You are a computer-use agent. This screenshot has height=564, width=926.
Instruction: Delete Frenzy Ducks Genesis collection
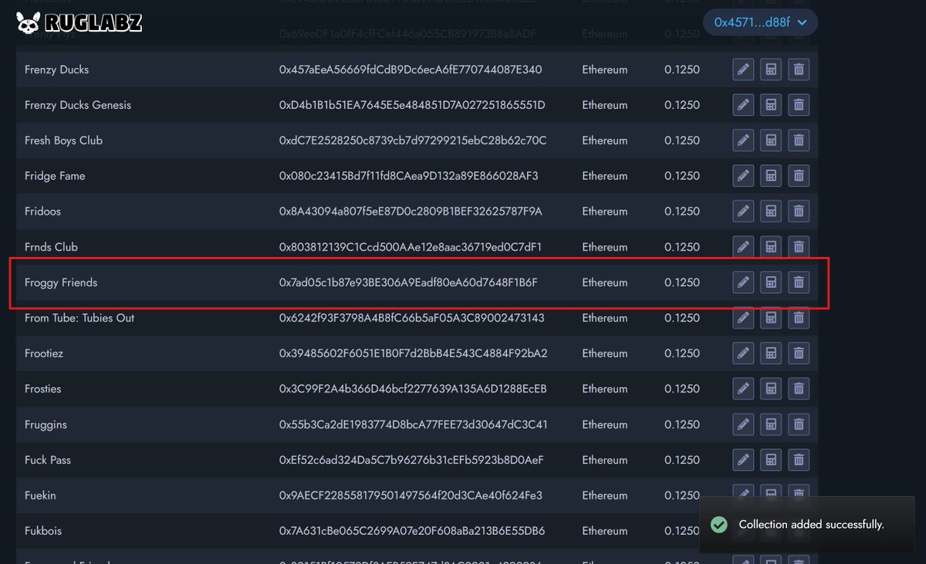[x=799, y=105]
